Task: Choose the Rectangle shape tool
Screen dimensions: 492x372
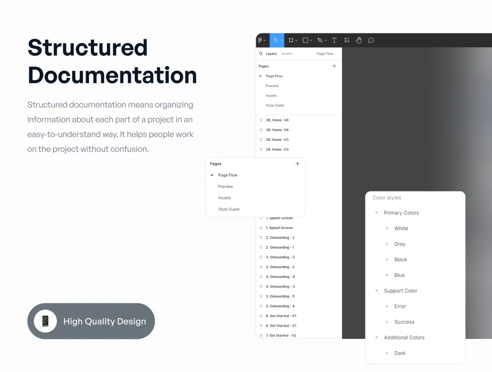Action: (x=305, y=40)
